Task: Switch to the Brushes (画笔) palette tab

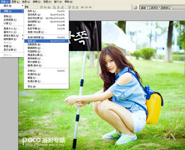Action: click(x=143, y=7)
